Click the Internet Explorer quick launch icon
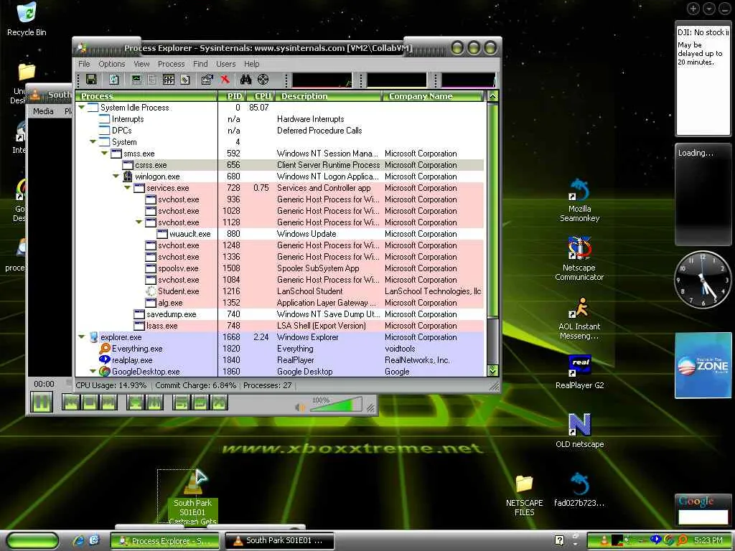 coord(78,540)
